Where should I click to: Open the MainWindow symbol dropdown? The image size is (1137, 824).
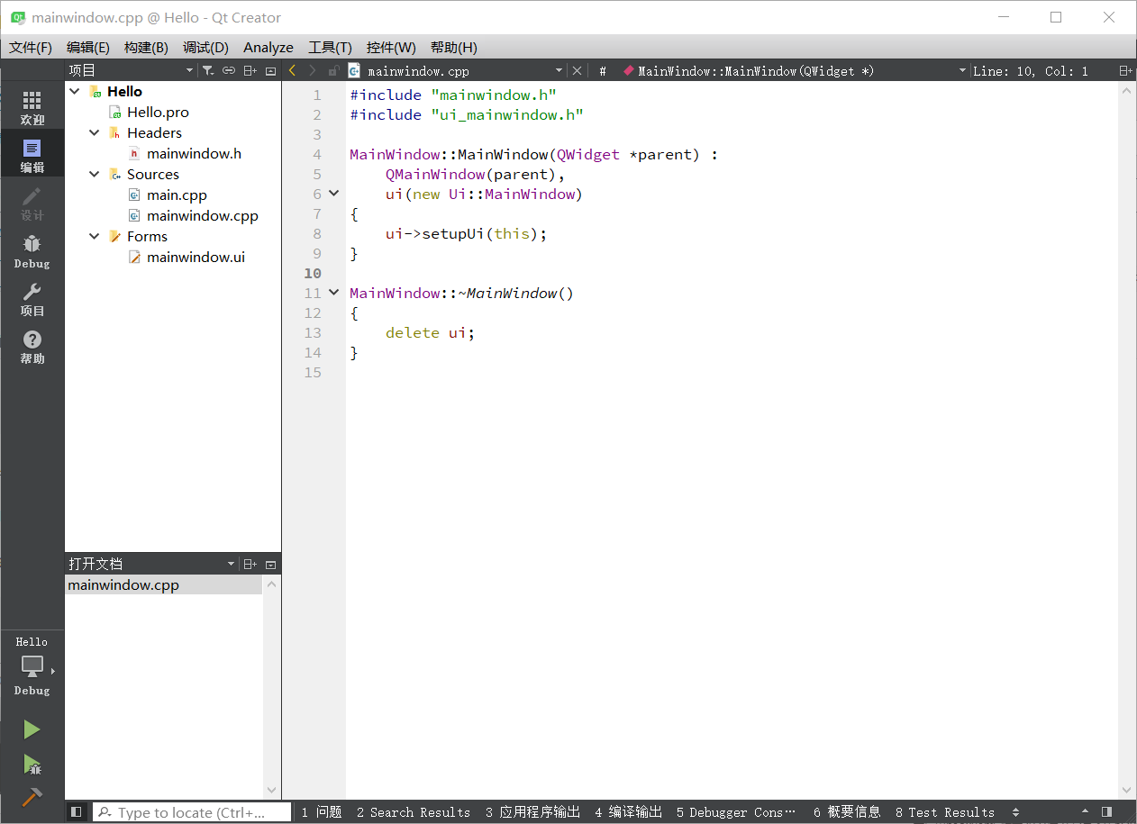click(962, 70)
